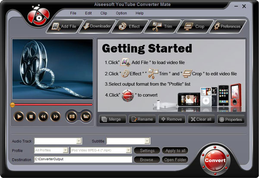The image size is (259, 178).
Task: Expand the Audio Track dropdown
Action: point(79,141)
